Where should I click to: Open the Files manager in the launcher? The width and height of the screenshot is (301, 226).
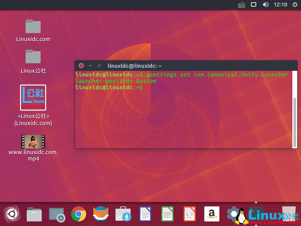click(x=34, y=214)
